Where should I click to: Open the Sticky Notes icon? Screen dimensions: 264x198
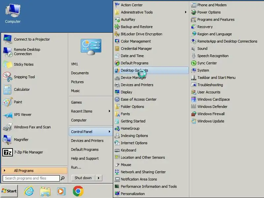pos(7,64)
